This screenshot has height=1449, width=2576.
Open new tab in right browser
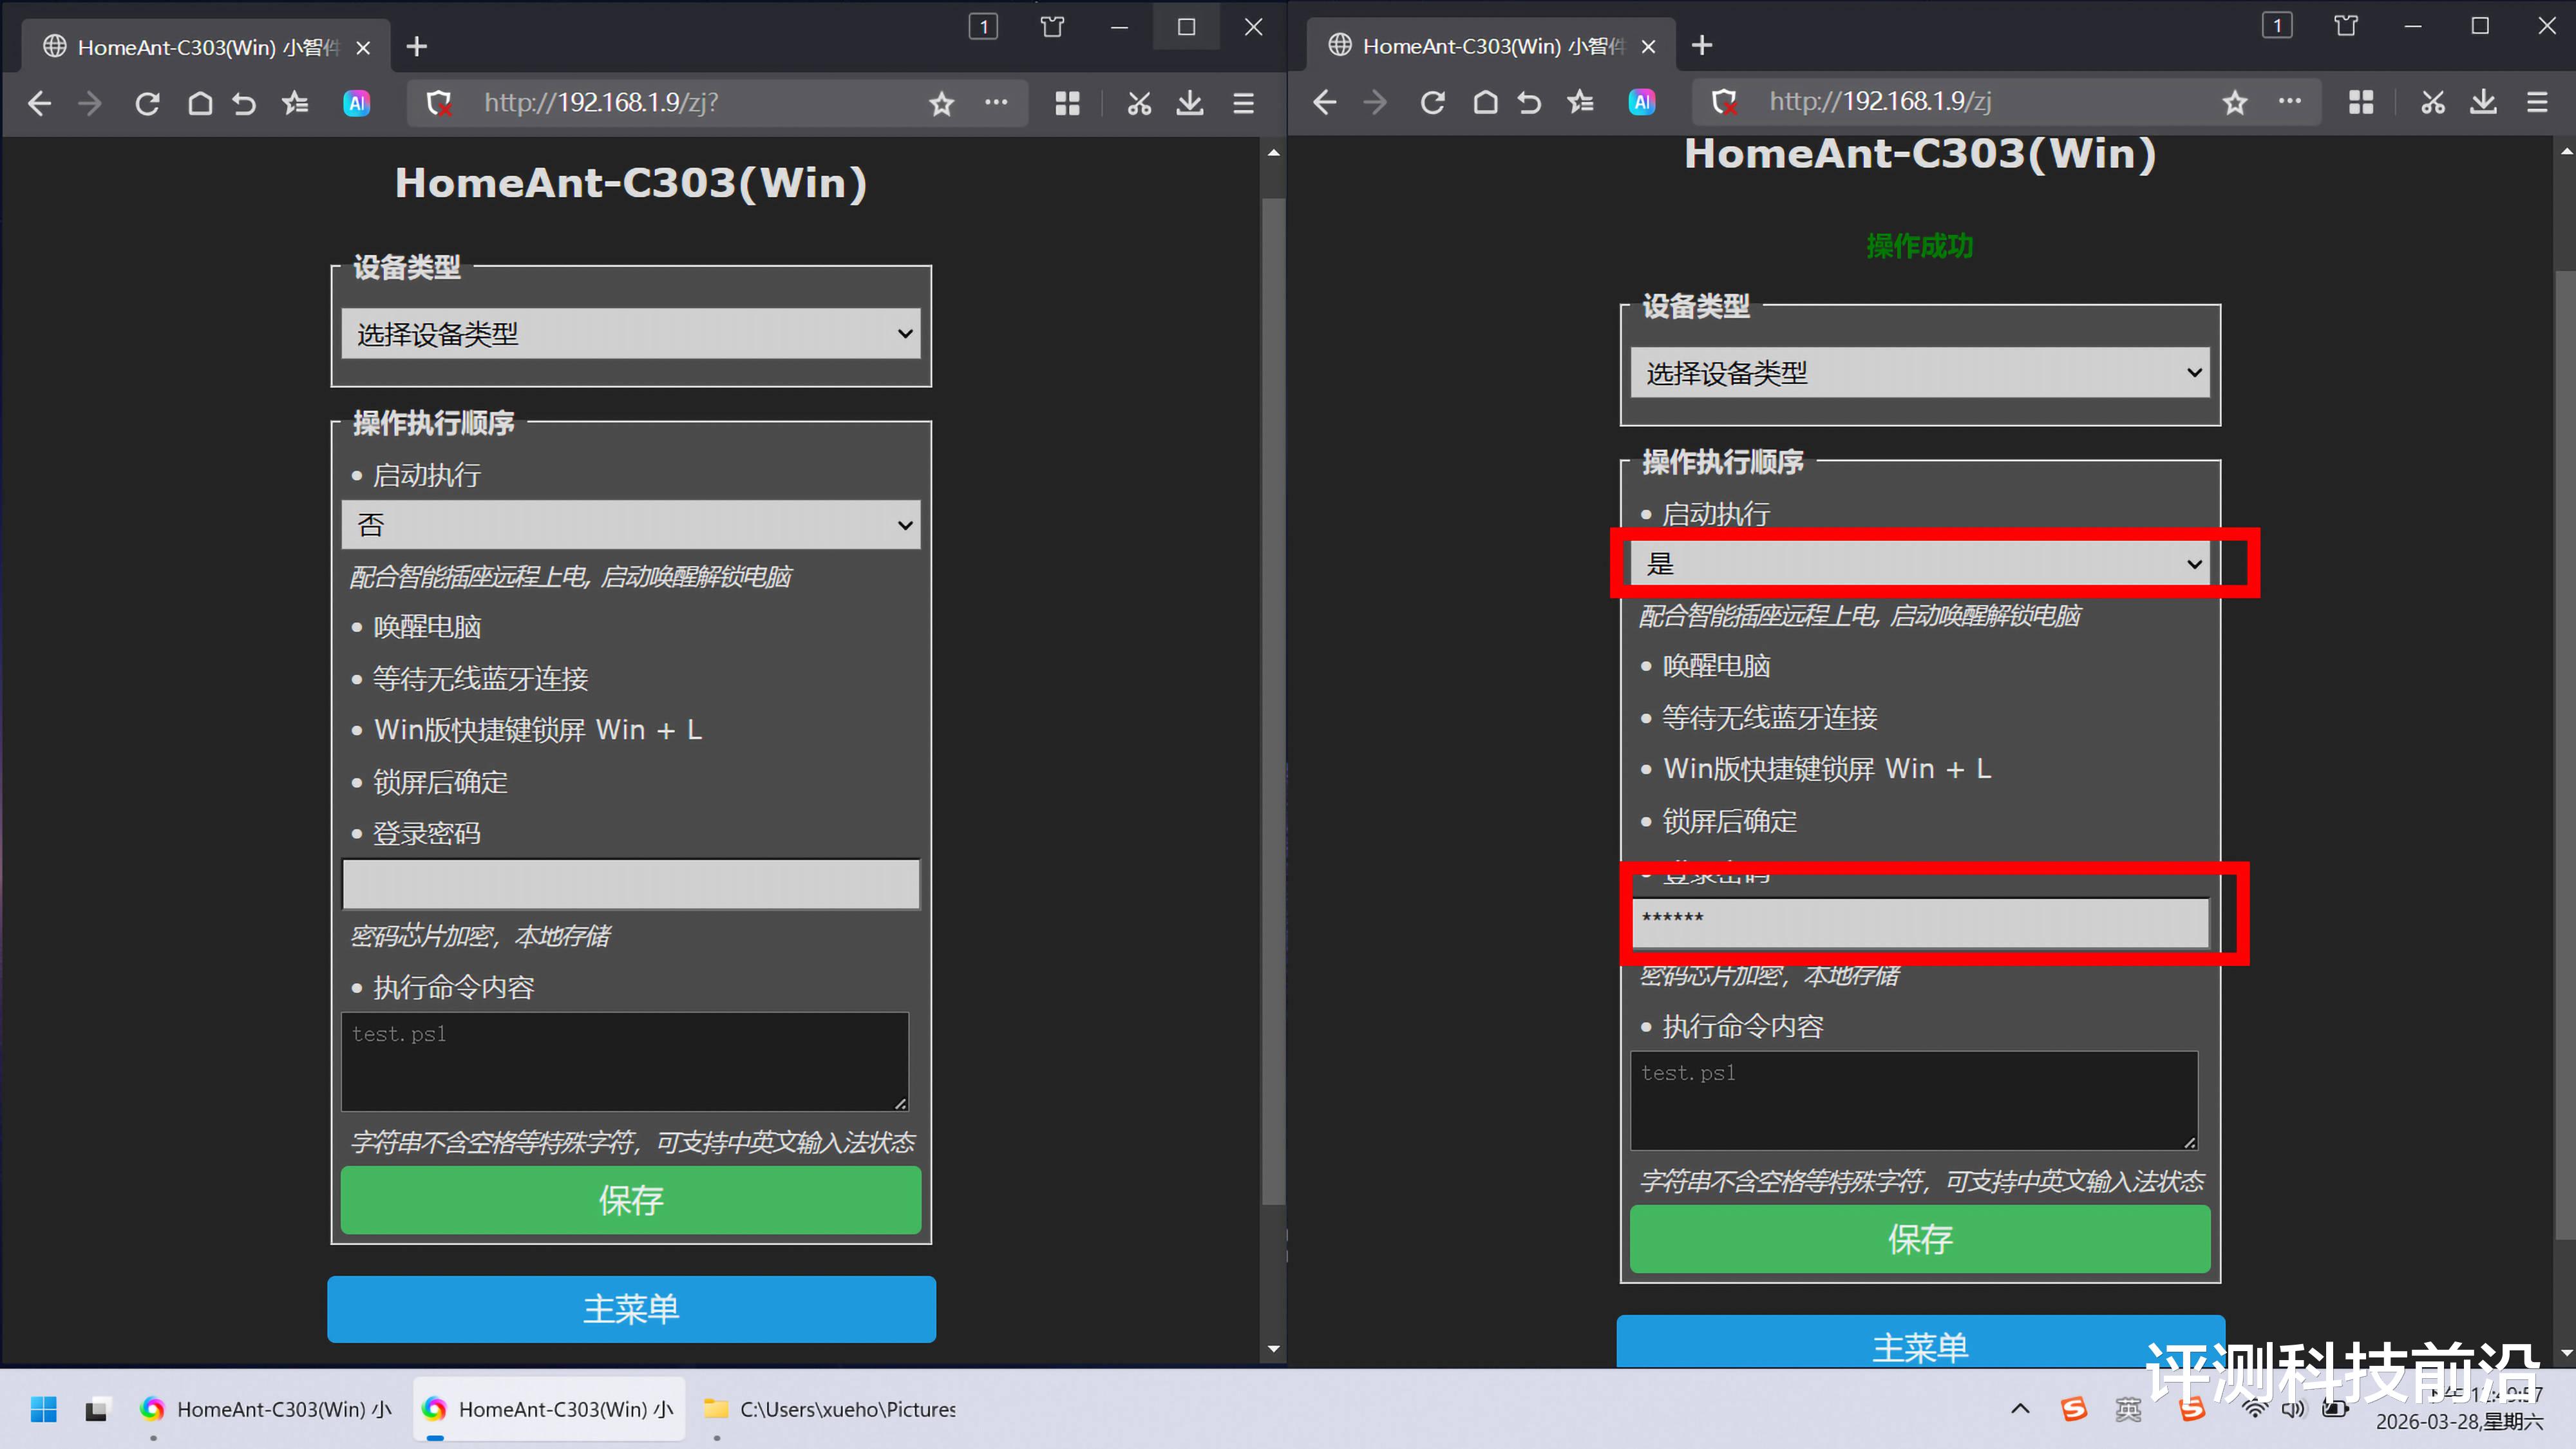click(x=1702, y=46)
